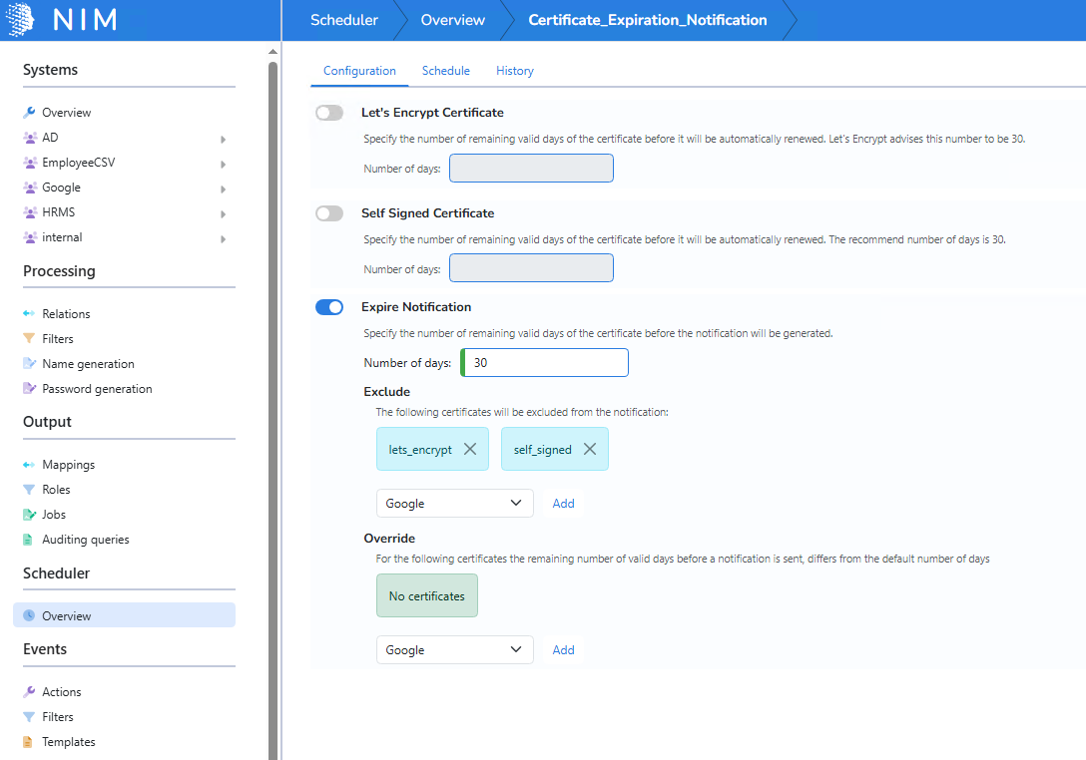1086x760 pixels.
Task: Open the Exclude certificate dropdown
Action: click(x=454, y=504)
